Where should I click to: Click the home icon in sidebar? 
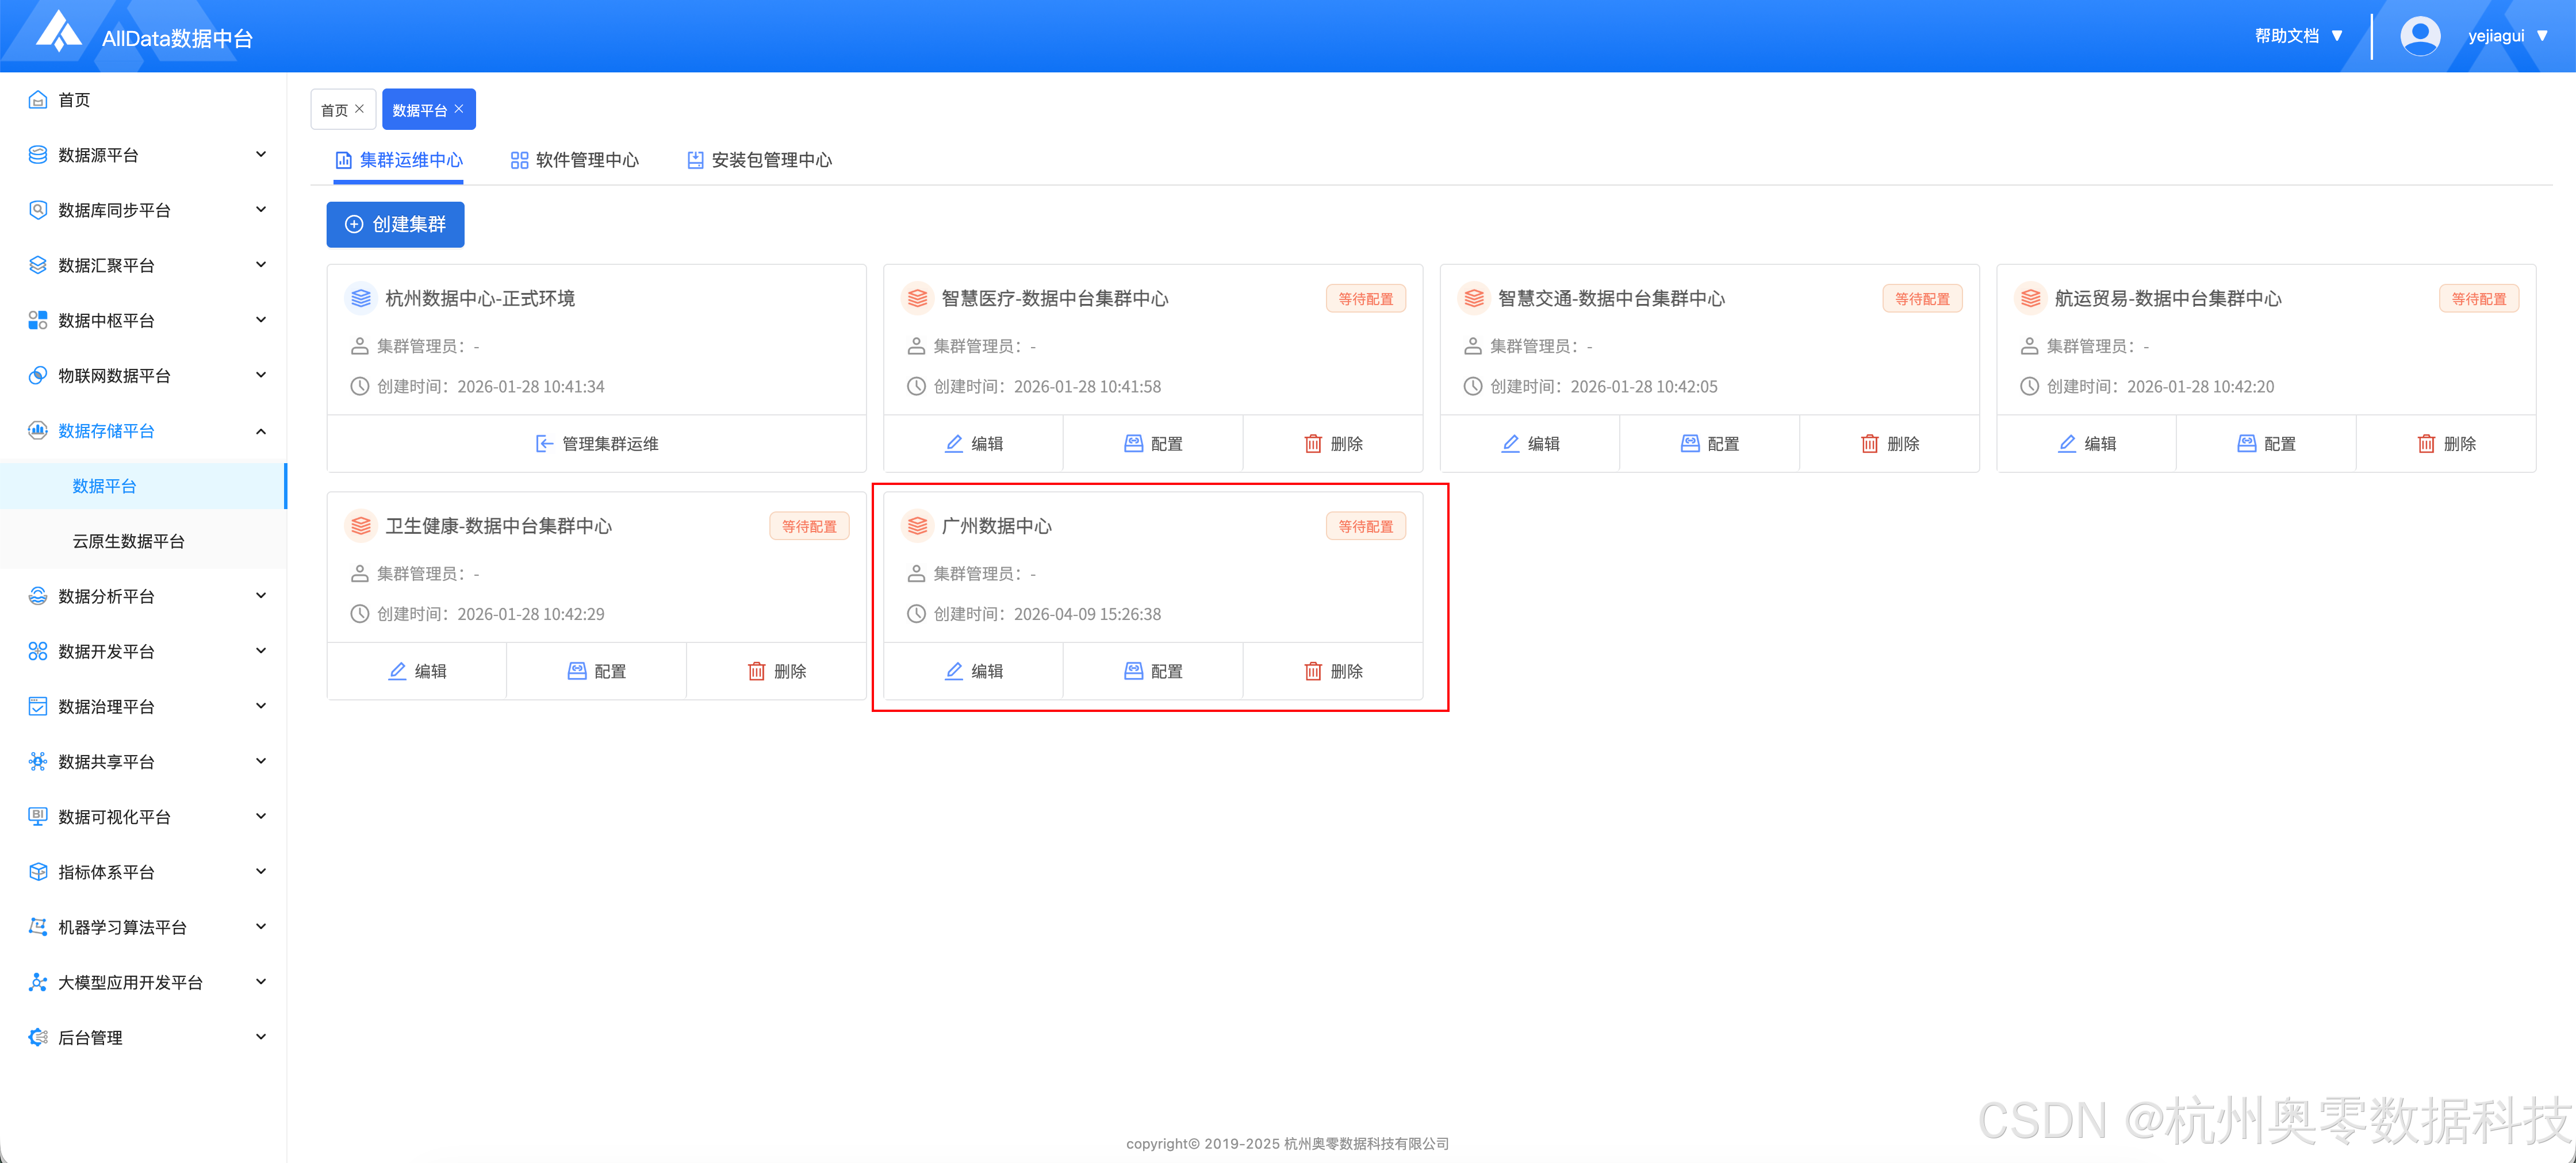[x=38, y=100]
